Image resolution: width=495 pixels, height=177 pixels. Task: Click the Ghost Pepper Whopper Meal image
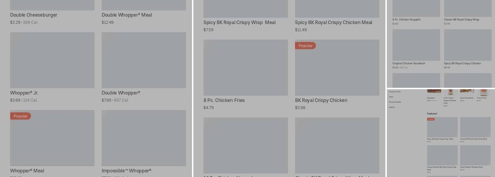coord(475,155)
